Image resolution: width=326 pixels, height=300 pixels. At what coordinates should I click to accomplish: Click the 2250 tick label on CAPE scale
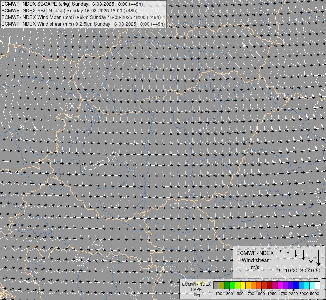coord(293,294)
